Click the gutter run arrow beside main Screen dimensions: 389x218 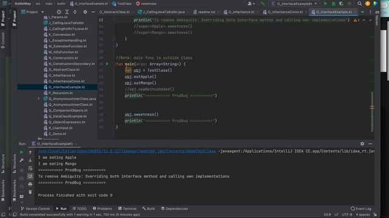click(107, 64)
